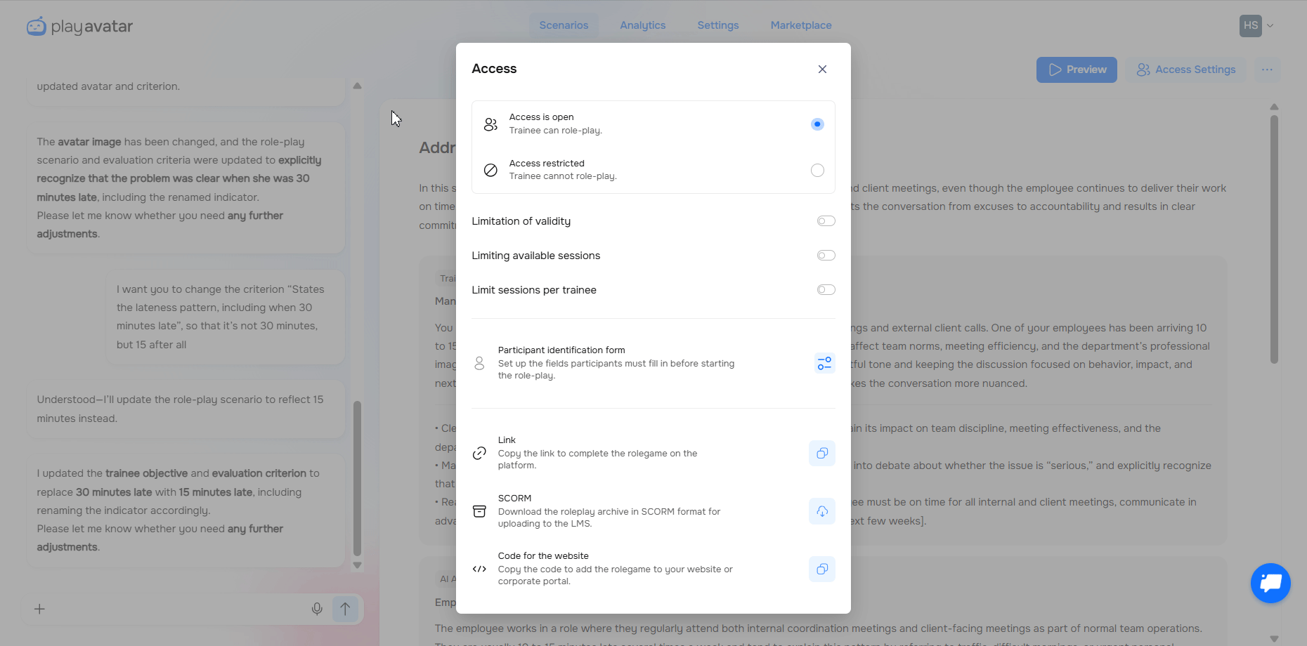This screenshot has height=646, width=1307.
Task: Click the Access dialog title
Action: (x=494, y=69)
